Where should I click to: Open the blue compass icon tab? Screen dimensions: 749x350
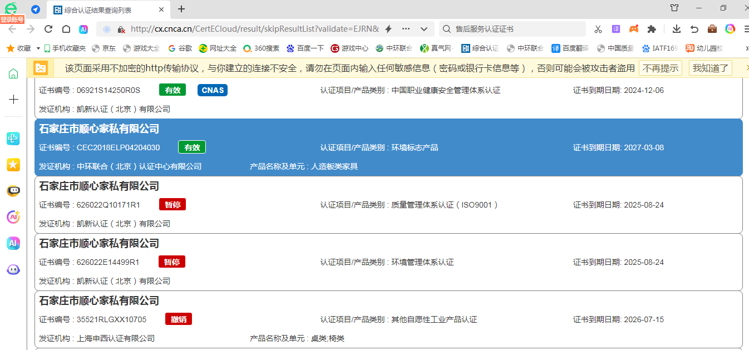tap(36, 9)
